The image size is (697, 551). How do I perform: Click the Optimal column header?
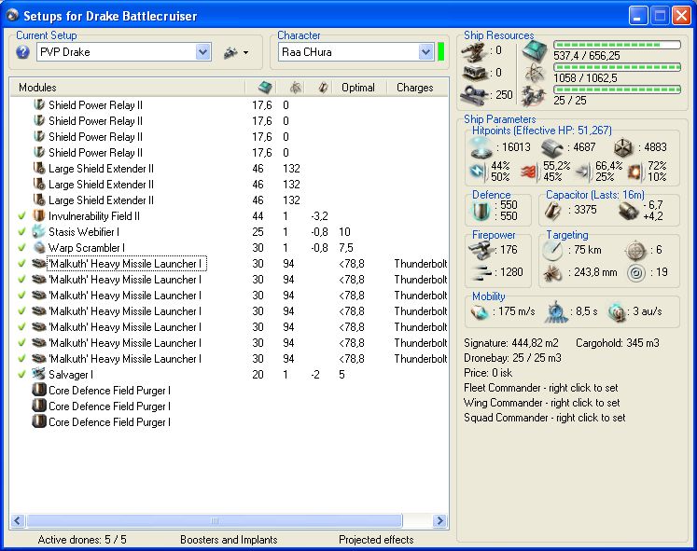(357, 88)
